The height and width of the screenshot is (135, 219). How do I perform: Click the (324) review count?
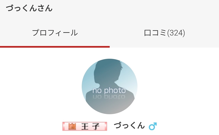click(x=176, y=33)
